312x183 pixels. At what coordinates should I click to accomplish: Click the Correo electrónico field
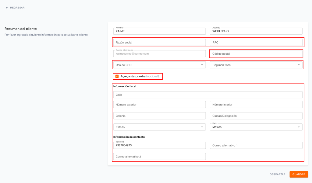pos(159,54)
